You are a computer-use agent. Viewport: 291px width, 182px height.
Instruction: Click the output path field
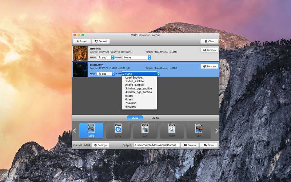point(157,145)
